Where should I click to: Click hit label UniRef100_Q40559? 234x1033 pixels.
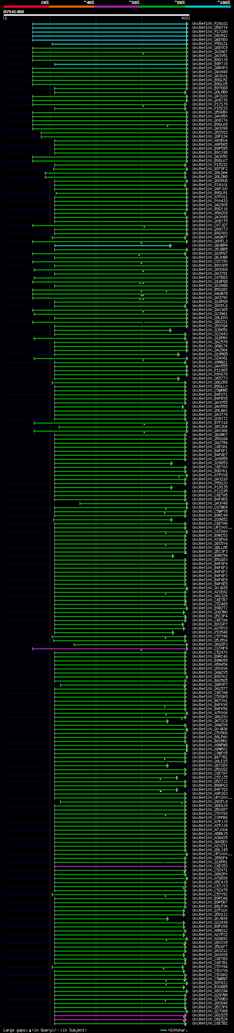click(x=210, y=407)
